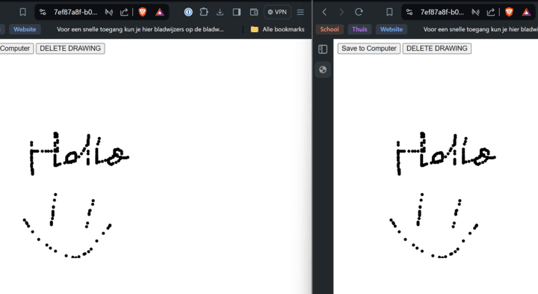538x294 pixels.
Task: Click the Brave Shields lion icon in left window
Action: [143, 12]
